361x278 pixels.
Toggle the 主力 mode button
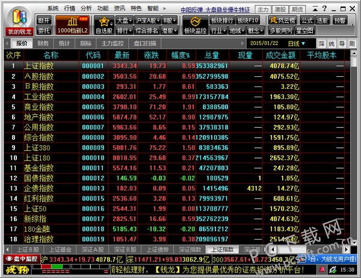pyautogui.click(x=263, y=10)
